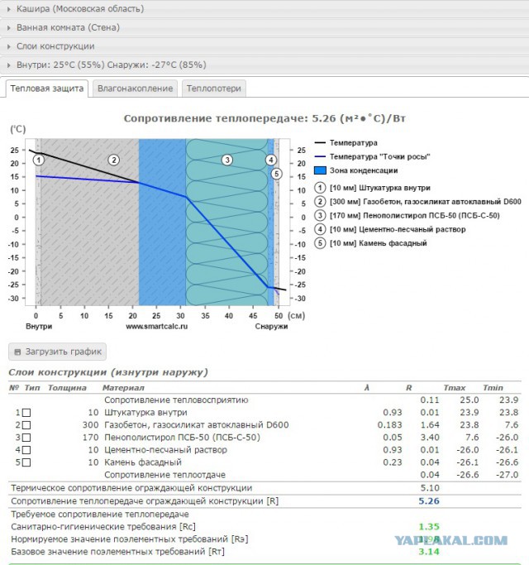This screenshot has height=565, width=529.
Task: Click the www.smartcalc.ru text under the chart
Action: coord(157,327)
